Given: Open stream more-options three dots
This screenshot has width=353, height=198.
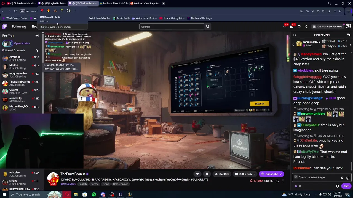Looking at the screenshot, I should coord(283,181).
